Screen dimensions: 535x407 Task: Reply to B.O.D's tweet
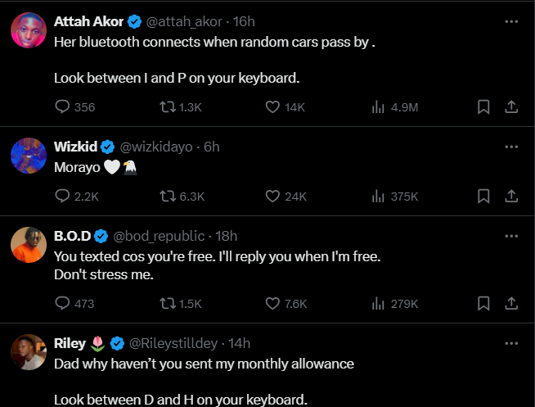pyautogui.click(x=63, y=303)
